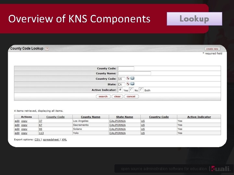234x175 pixels.
Task: Copy the Sacramento county row
Action: click(x=24, y=125)
